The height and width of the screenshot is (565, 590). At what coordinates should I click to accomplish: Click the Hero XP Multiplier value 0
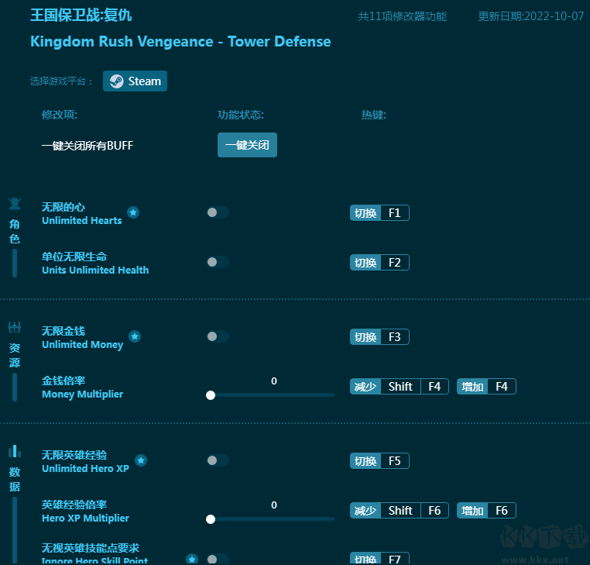[274, 505]
